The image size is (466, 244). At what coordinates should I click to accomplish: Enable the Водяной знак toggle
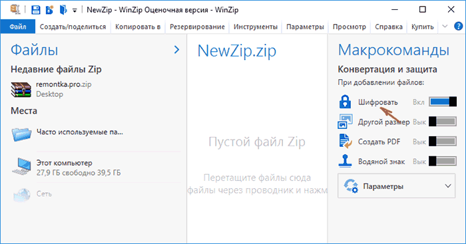point(443,161)
